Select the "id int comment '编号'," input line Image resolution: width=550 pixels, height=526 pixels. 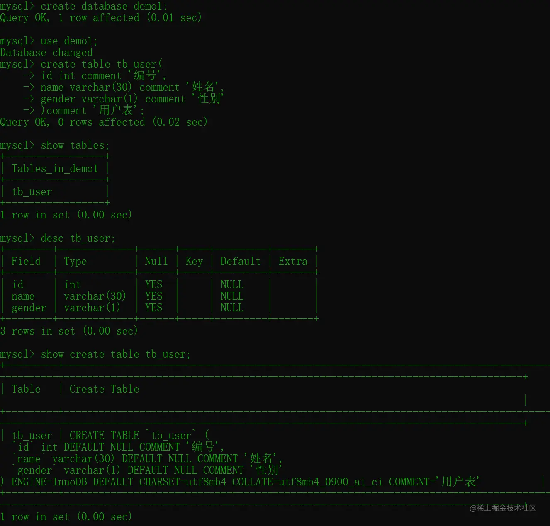tap(103, 76)
